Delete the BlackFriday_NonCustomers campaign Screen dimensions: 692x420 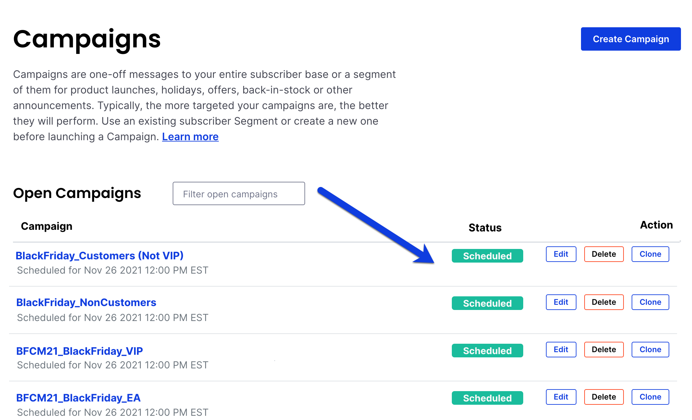604,302
